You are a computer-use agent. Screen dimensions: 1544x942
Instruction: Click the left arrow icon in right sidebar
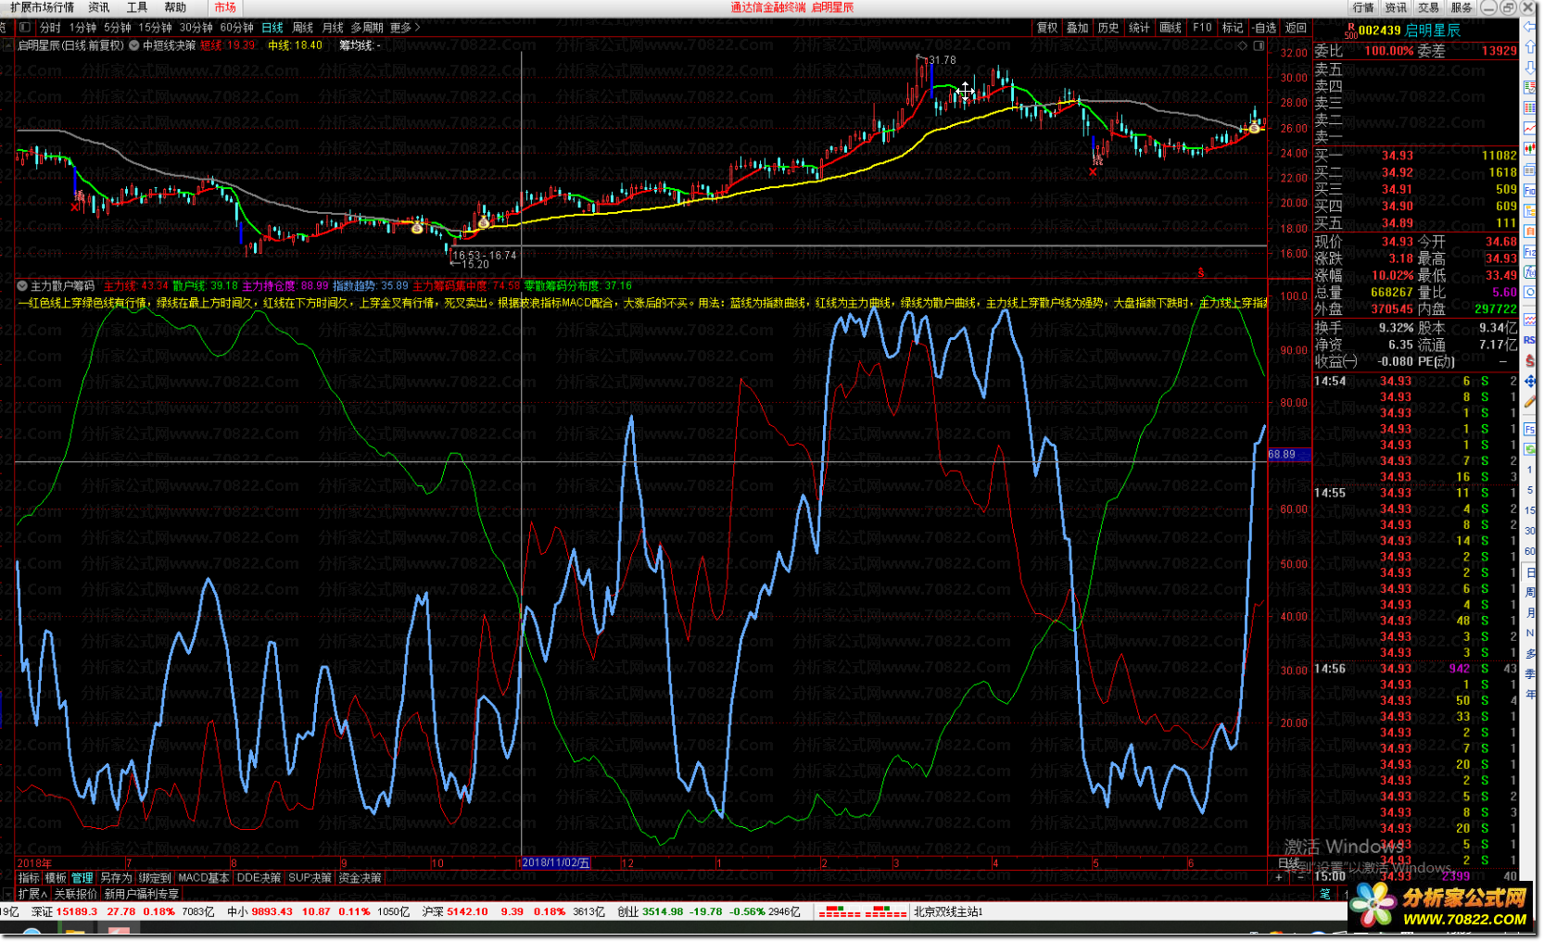click(x=1529, y=28)
